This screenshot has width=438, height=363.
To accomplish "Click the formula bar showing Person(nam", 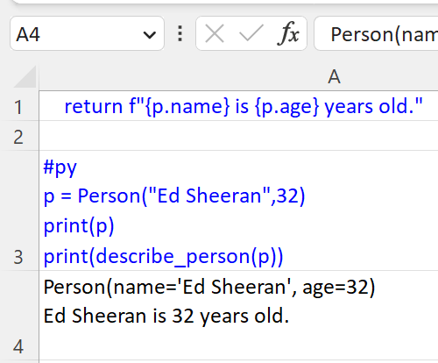I will pyautogui.click(x=376, y=33).
